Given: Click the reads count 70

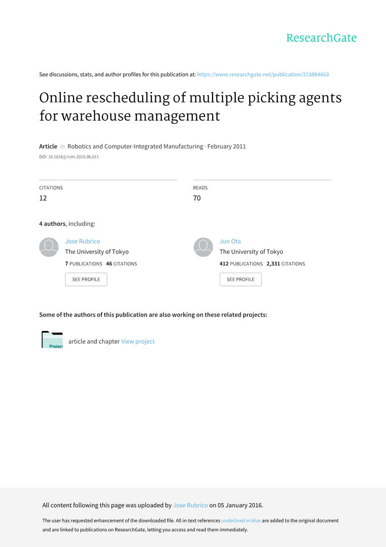Looking at the screenshot, I should (x=197, y=198).
